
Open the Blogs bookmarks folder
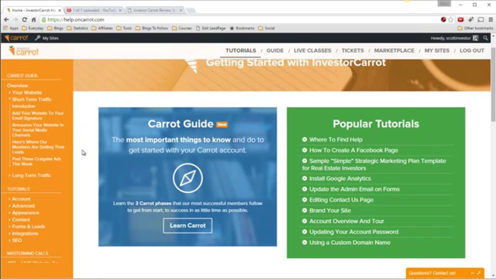pyautogui.click(x=55, y=28)
